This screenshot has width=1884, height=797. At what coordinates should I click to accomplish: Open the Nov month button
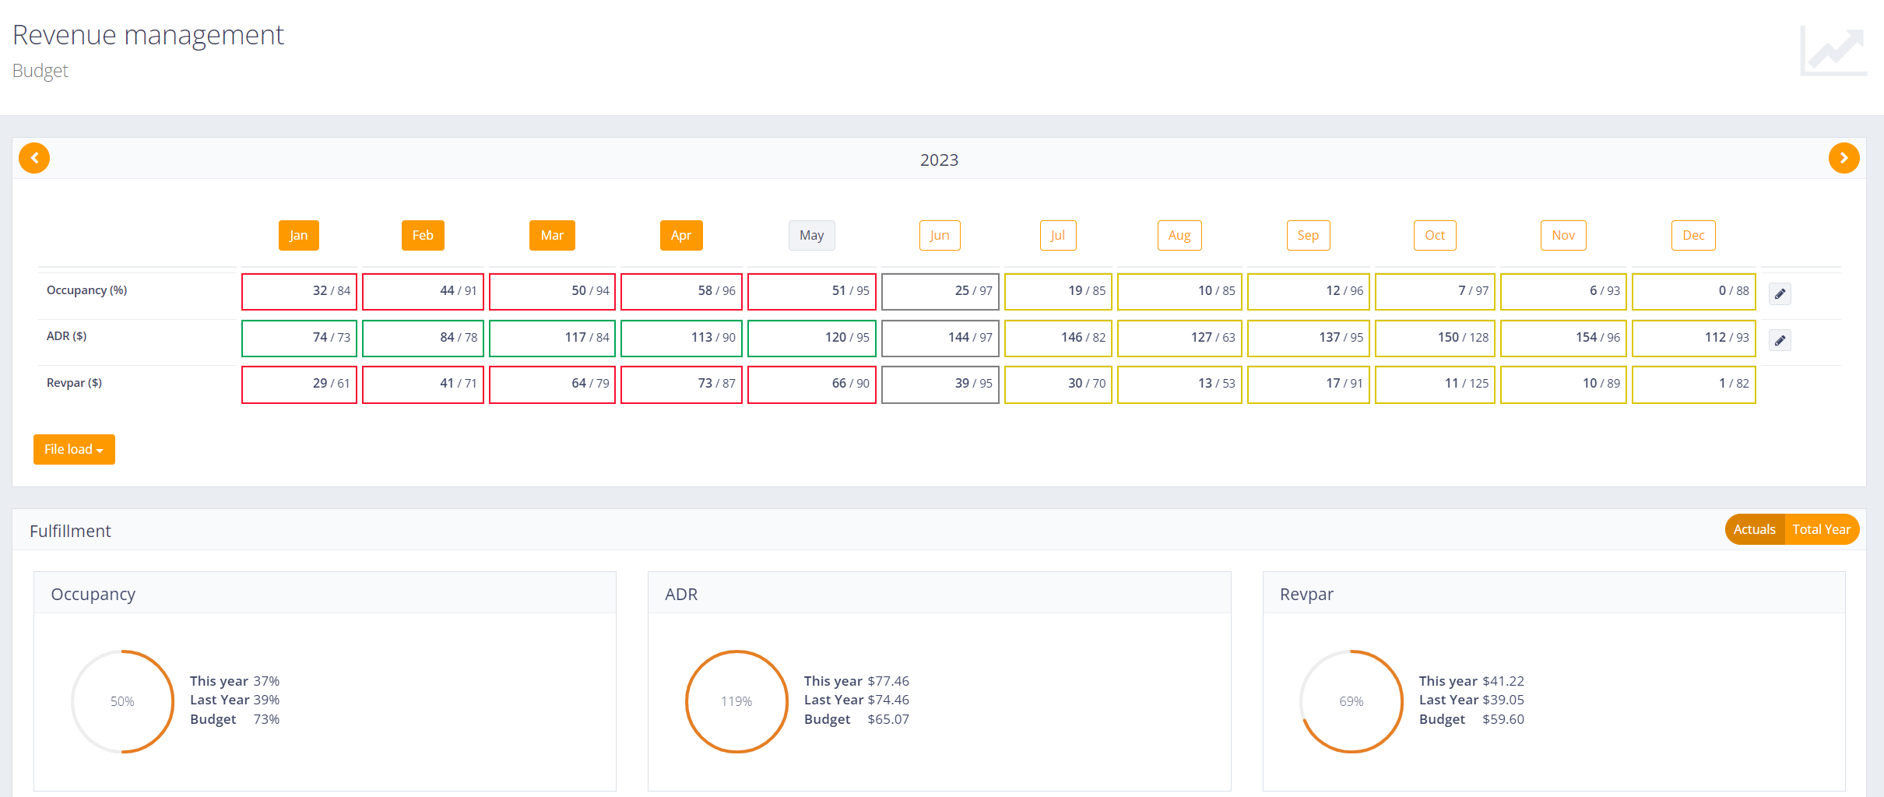[x=1563, y=235]
